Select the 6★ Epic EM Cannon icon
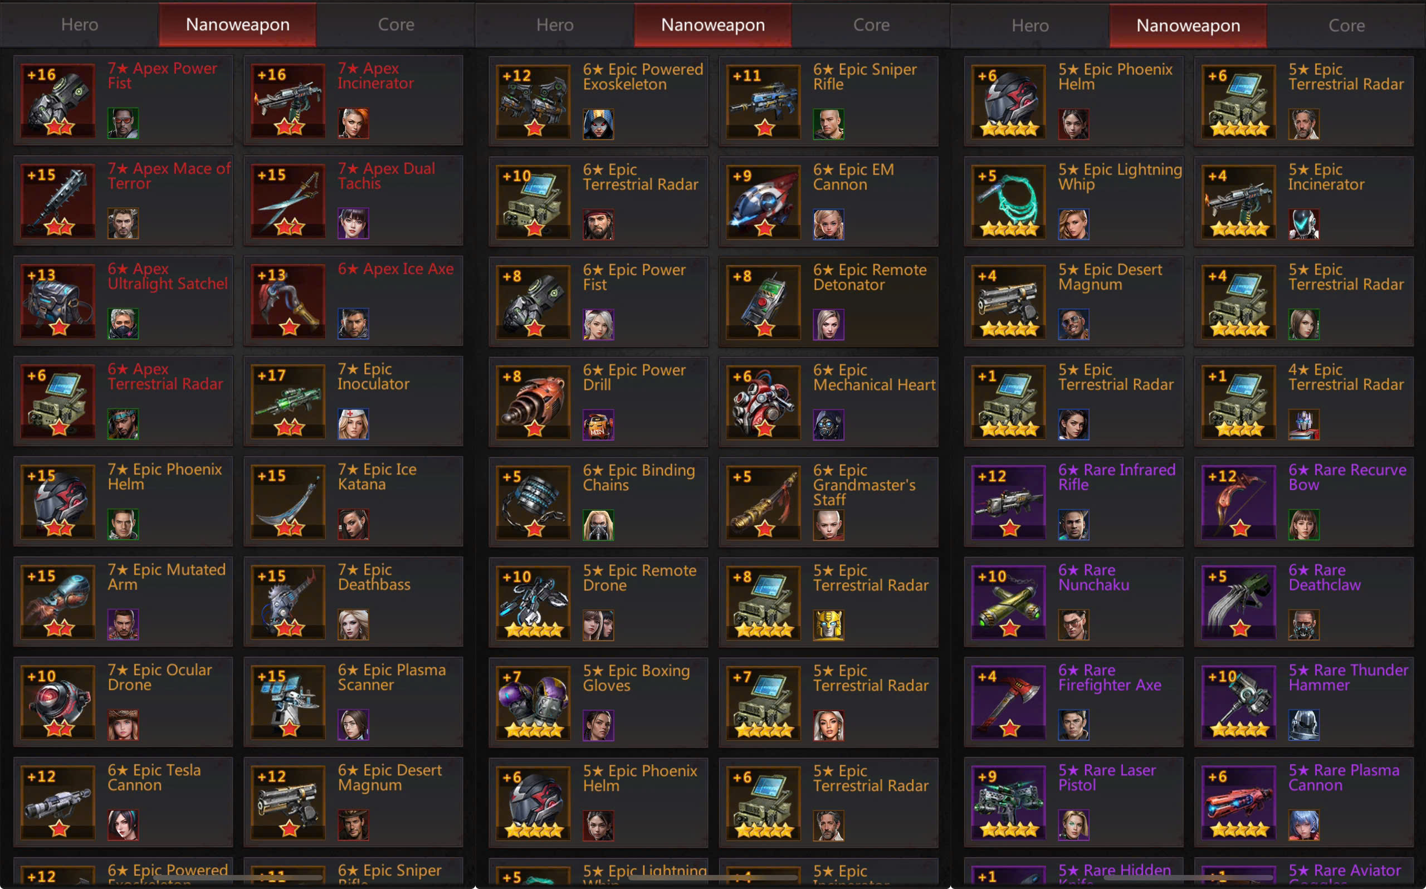Screen dimensions: 1426x889 (764, 202)
